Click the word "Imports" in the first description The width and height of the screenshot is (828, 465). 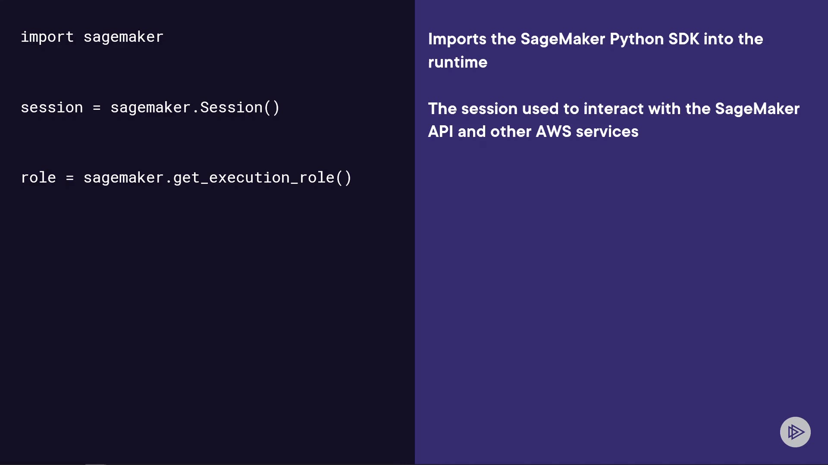457,39
